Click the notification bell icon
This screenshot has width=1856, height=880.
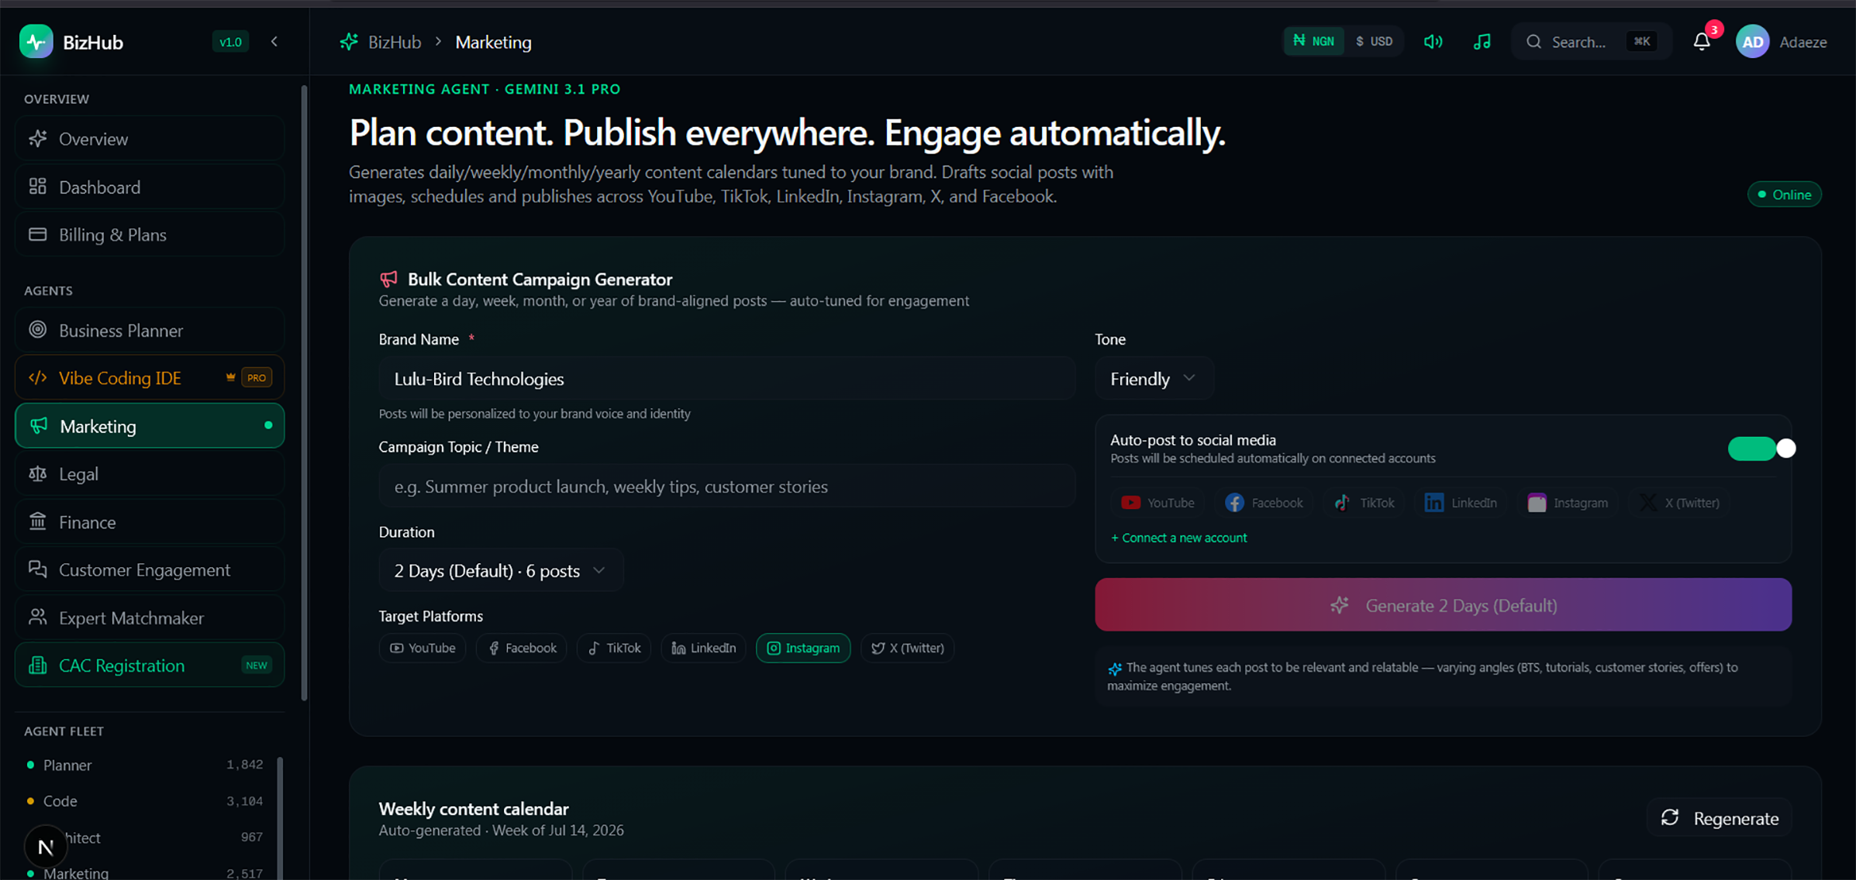click(1702, 42)
